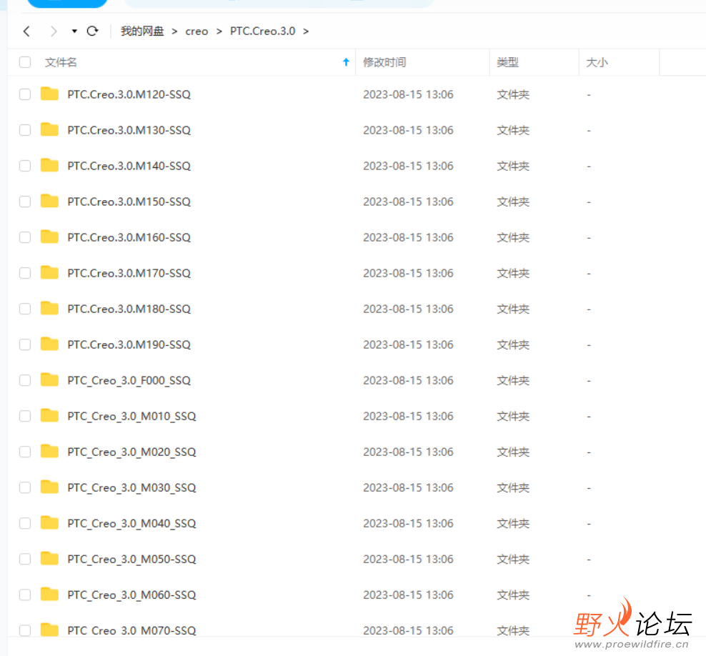Check the box for PTC.Creo.3.0.M180-SSQ
The width and height of the screenshot is (706, 656).
click(25, 309)
